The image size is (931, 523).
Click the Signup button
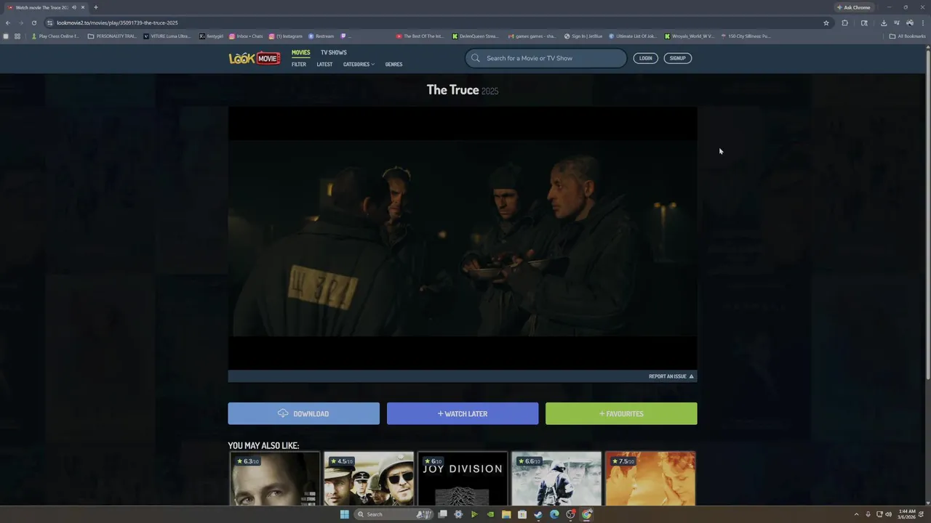tap(677, 58)
